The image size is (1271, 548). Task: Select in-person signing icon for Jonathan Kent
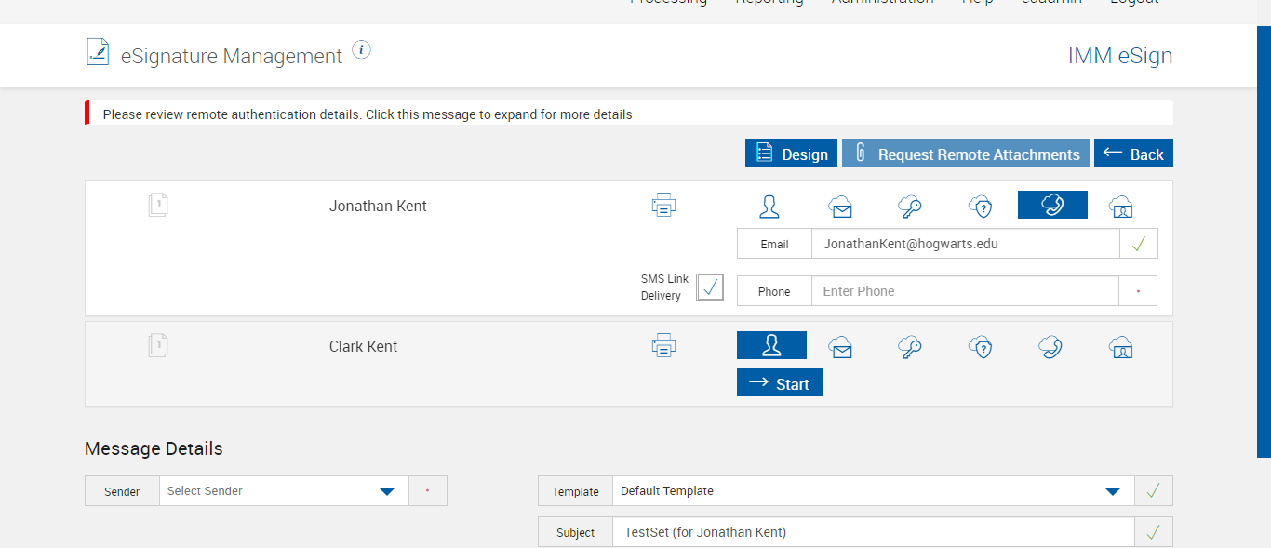[769, 206]
